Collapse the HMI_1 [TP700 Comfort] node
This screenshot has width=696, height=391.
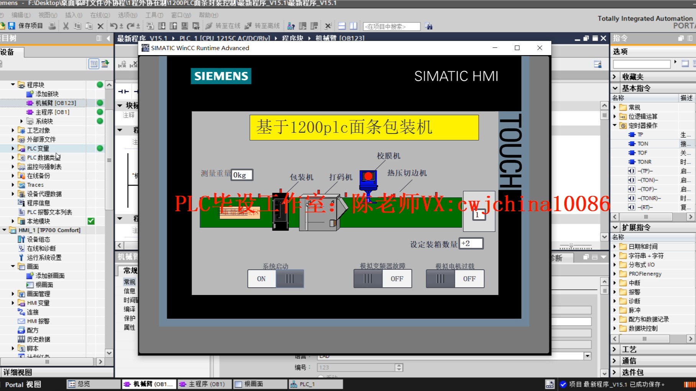coord(4,230)
